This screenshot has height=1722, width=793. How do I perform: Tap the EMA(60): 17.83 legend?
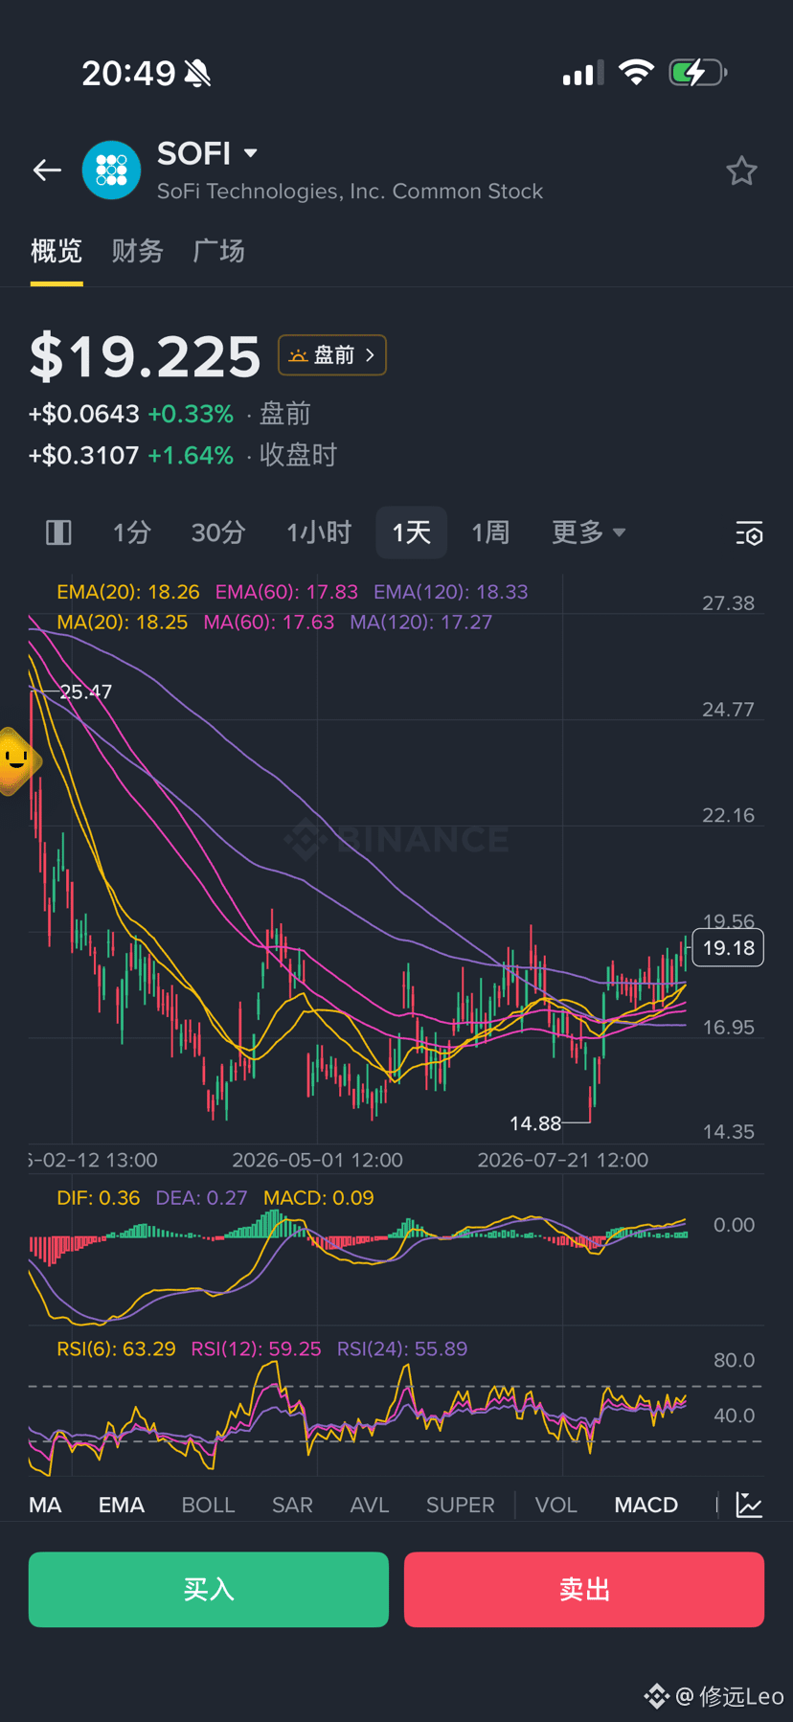click(x=286, y=592)
